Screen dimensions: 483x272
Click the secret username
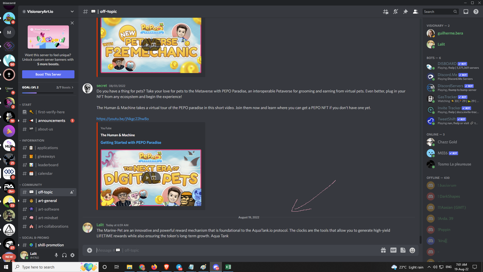(102, 86)
